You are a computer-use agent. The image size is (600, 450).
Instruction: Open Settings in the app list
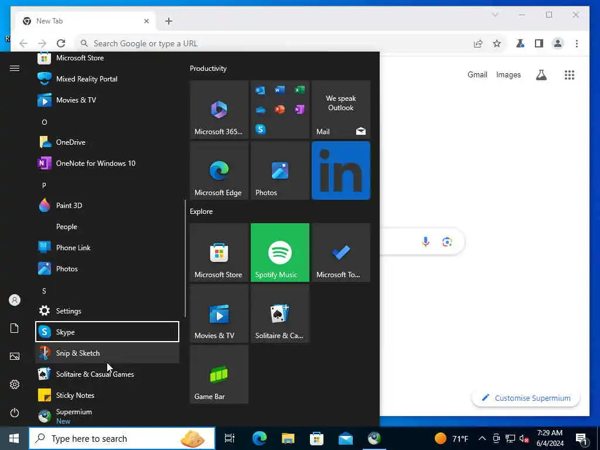(107, 311)
